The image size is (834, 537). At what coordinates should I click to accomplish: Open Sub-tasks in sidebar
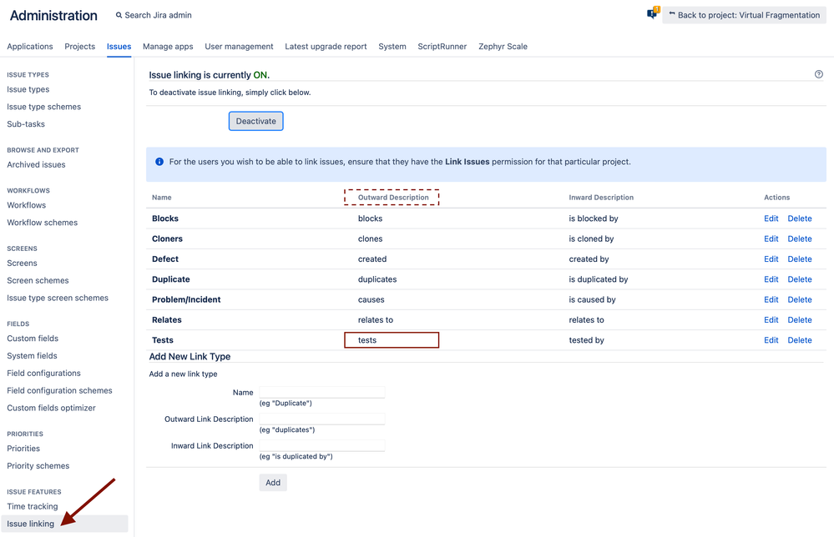(26, 123)
